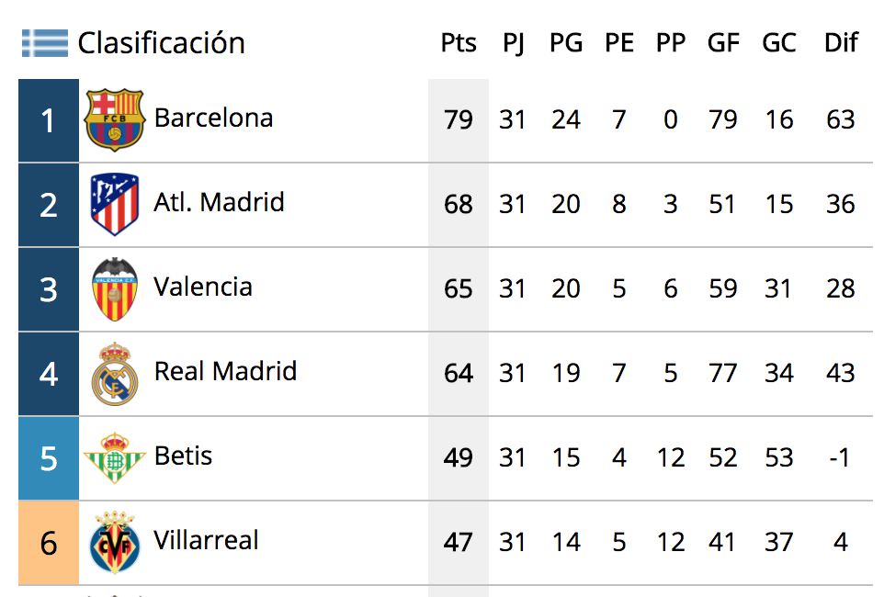
Task: Sort table by Pts column header
Action: [x=459, y=43]
